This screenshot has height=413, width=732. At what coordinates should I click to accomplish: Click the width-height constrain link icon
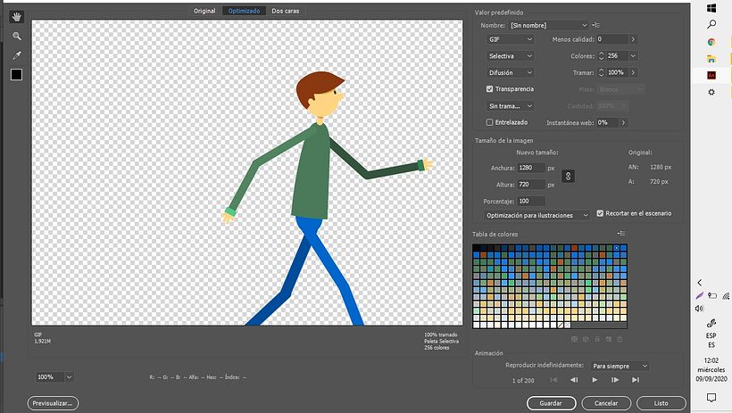point(567,176)
